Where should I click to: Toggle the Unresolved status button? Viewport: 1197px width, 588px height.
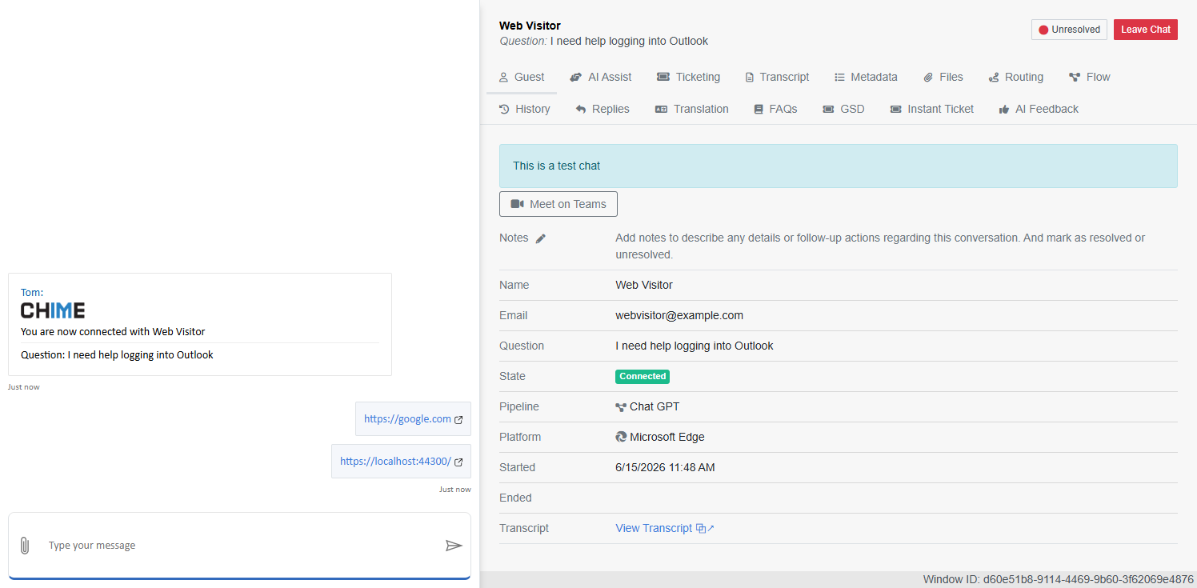(x=1069, y=30)
